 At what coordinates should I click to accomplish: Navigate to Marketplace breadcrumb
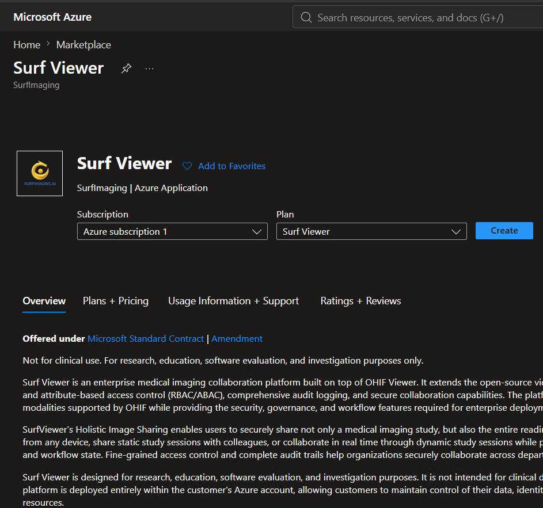tap(83, 45)
